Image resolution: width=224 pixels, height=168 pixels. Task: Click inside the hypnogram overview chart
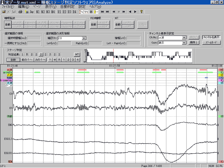(x=139, y=56)
